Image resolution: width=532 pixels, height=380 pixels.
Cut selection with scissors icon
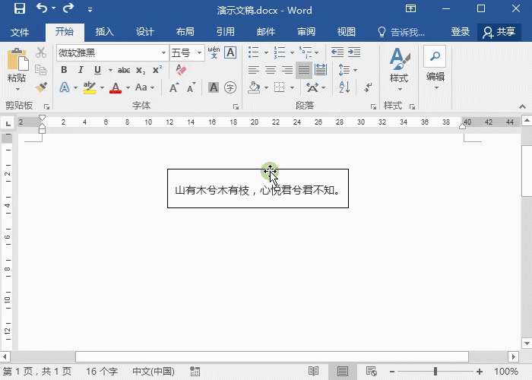point(41,52)
